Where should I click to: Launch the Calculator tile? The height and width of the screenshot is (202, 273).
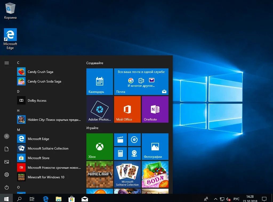[121, 153]
